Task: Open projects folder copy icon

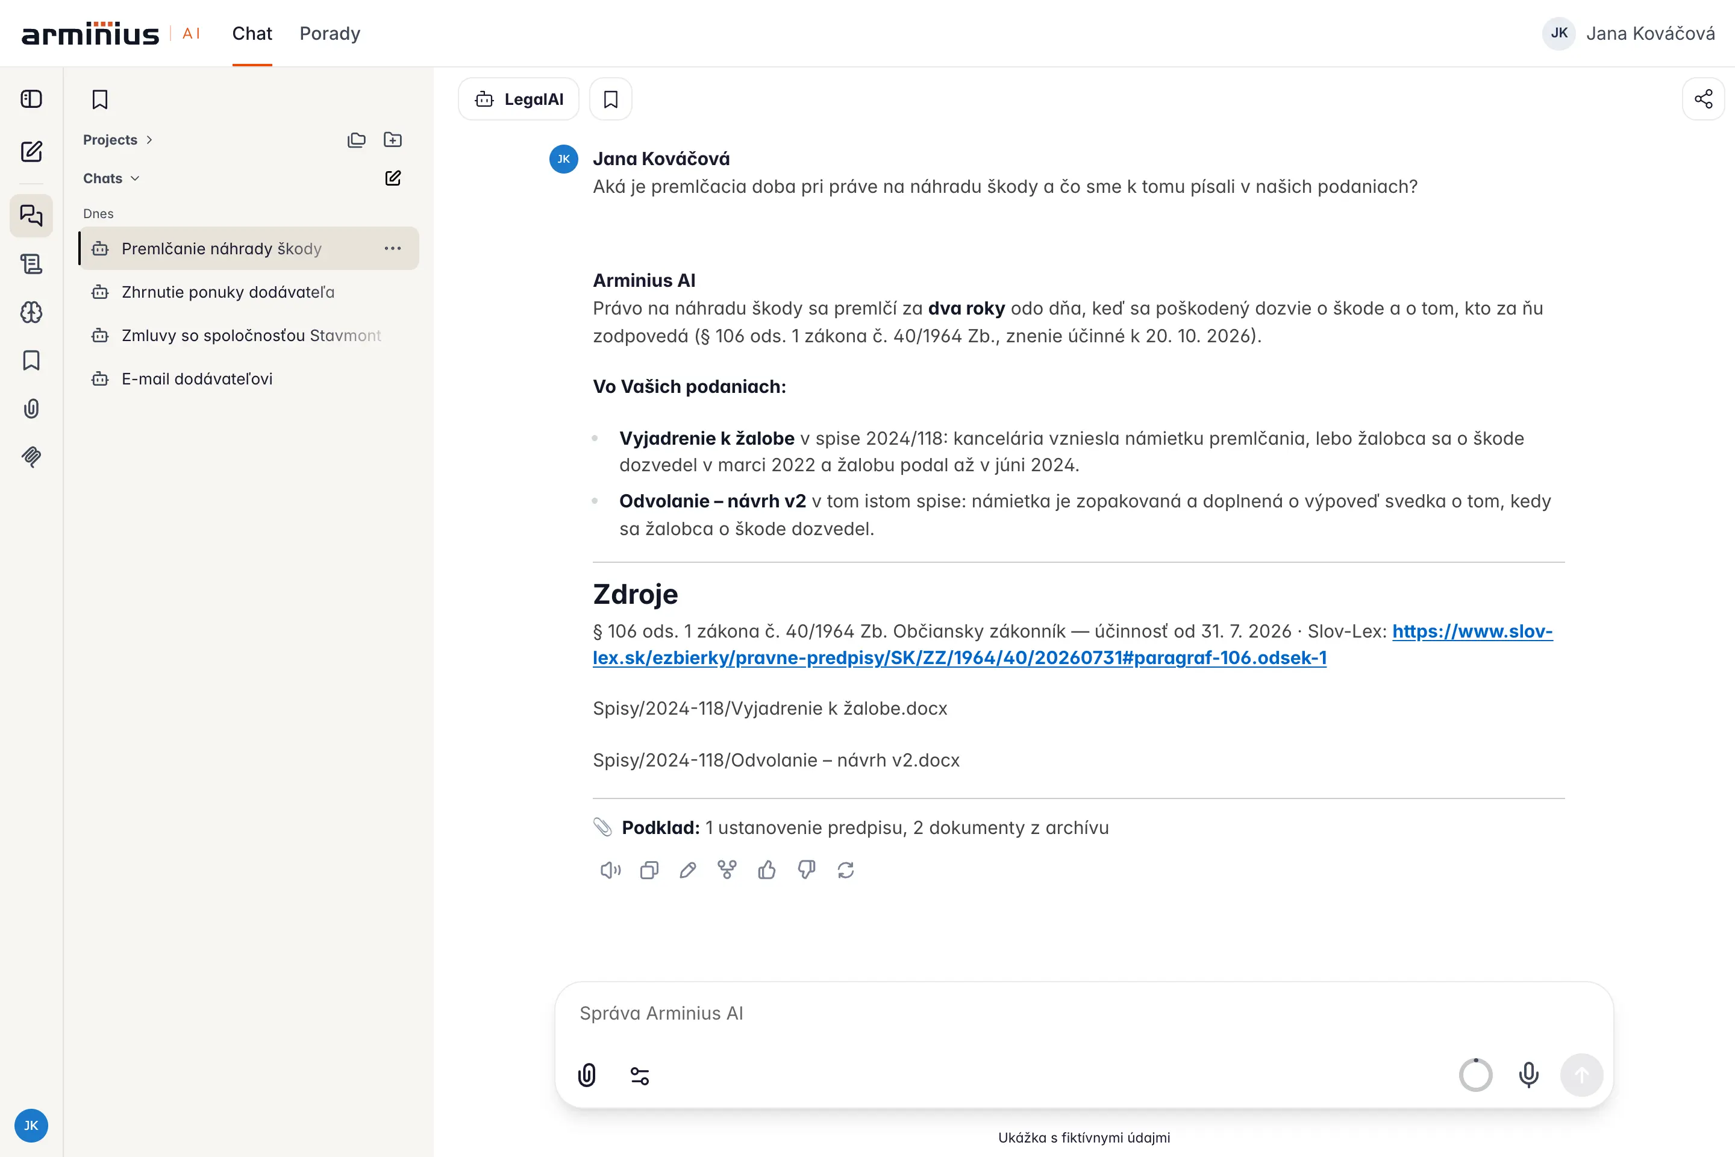Action: pyautogui.click(x=356, y=139)
